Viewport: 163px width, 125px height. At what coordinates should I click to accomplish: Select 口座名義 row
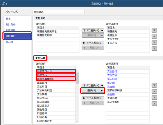click(56, 117)
